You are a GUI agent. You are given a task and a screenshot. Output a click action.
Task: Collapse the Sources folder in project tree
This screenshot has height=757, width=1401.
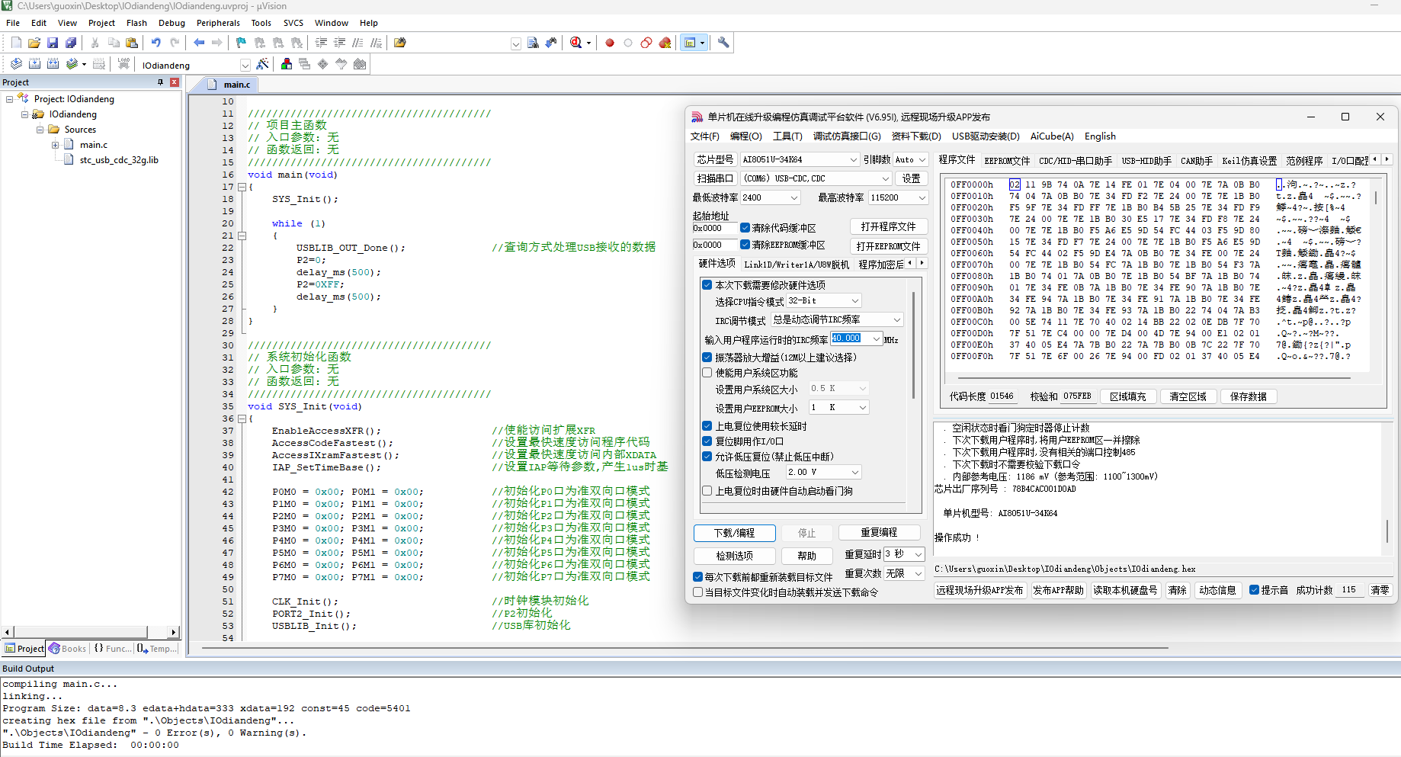(x=40, y=130)
